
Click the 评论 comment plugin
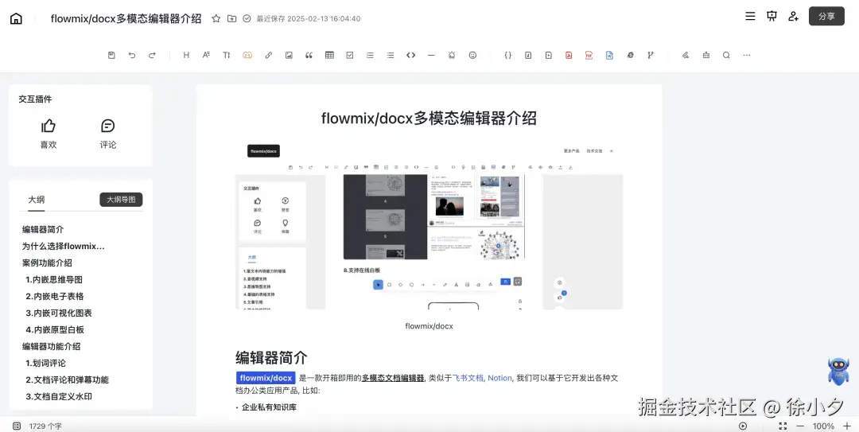(x=108, y=134)
